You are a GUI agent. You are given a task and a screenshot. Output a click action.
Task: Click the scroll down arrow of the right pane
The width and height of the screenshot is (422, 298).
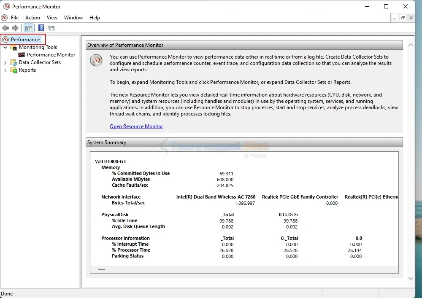click(x=411, y=278)
